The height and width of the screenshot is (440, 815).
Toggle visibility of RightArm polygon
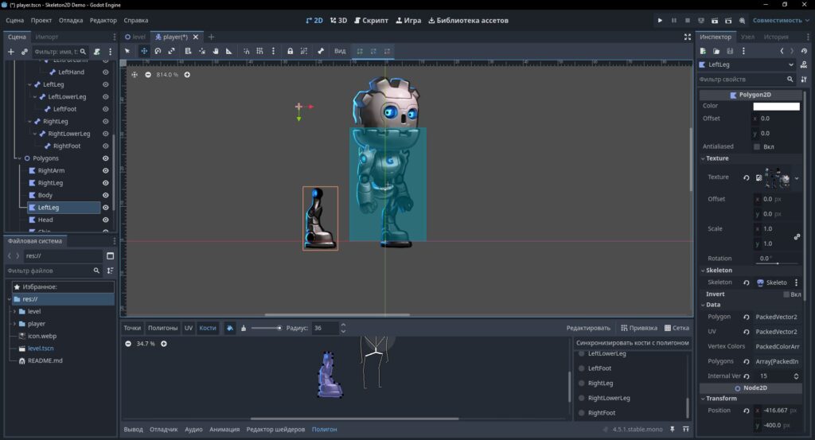point(106,170)
